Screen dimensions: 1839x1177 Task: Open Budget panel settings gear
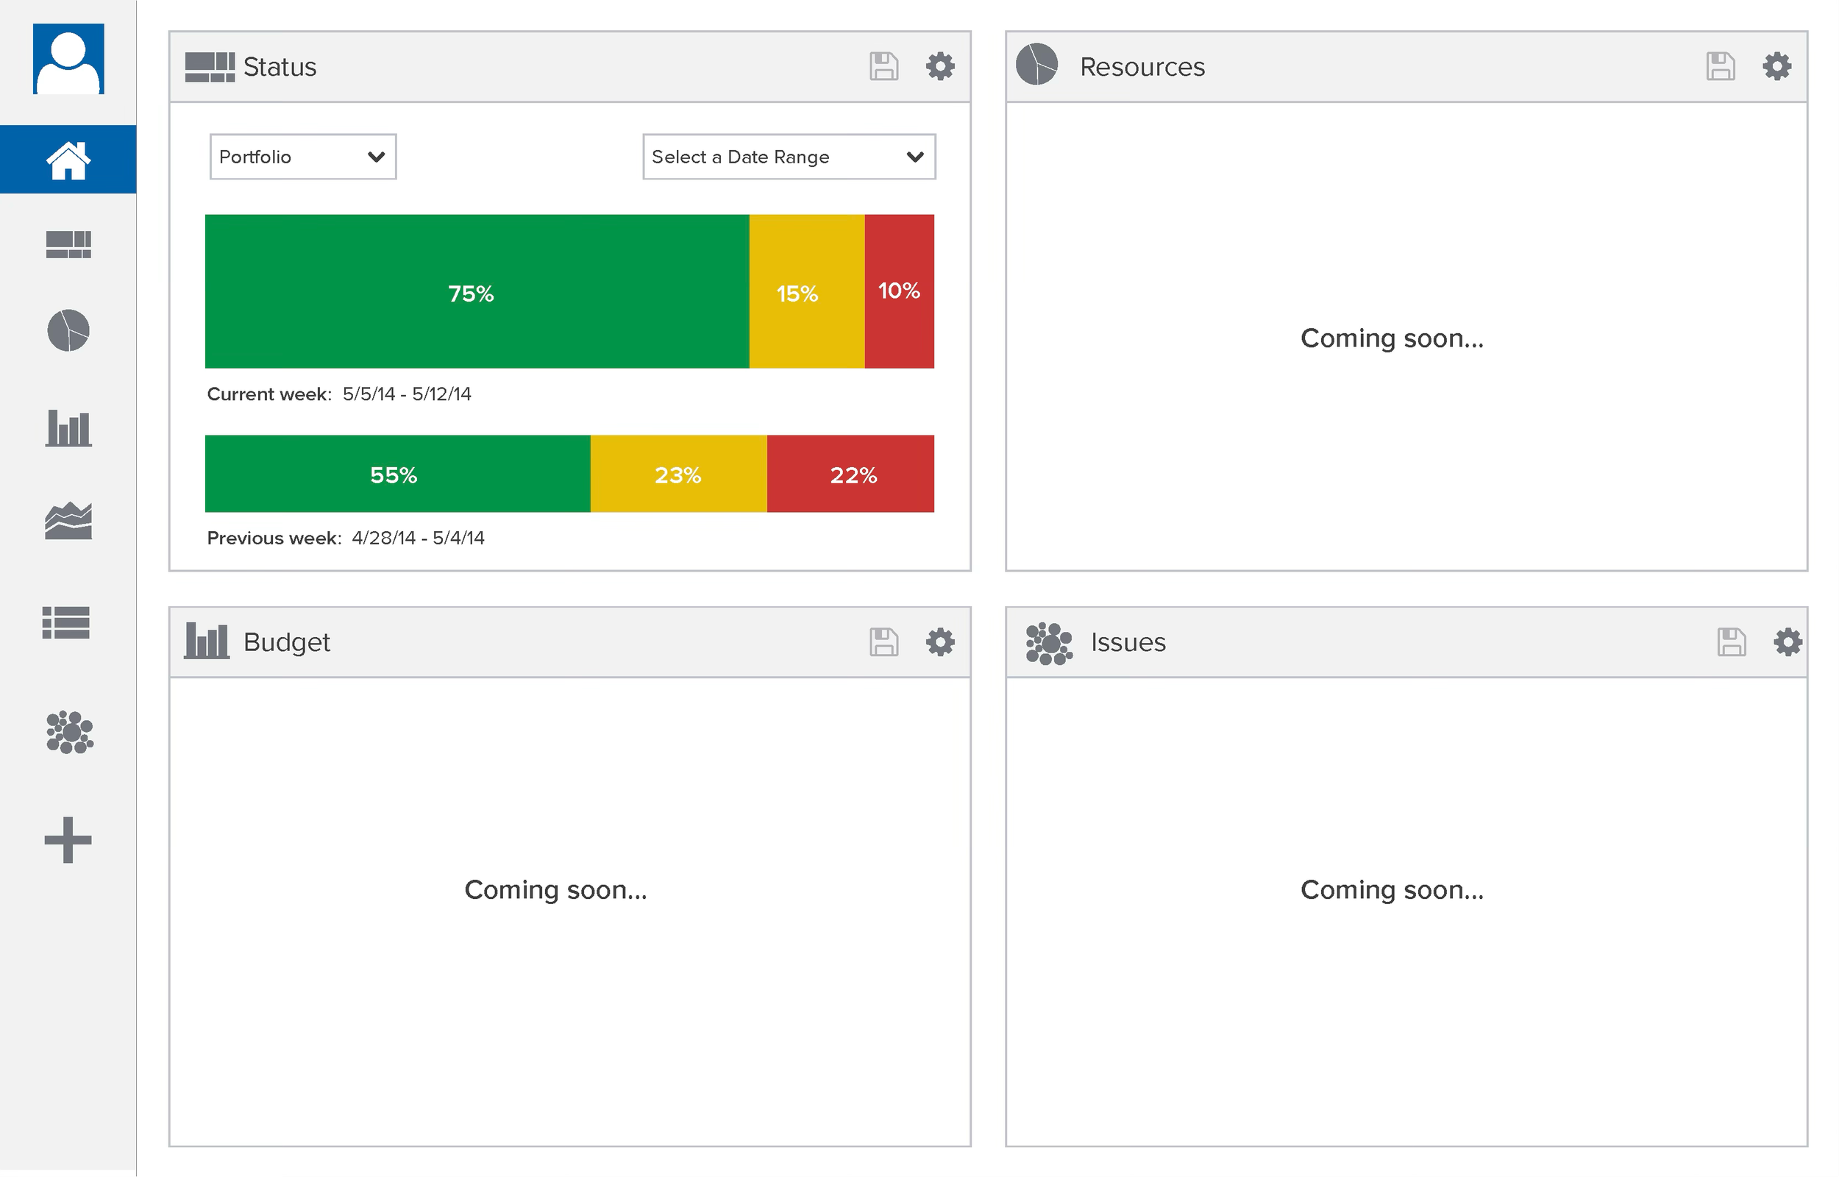click(x=940, y=642)
